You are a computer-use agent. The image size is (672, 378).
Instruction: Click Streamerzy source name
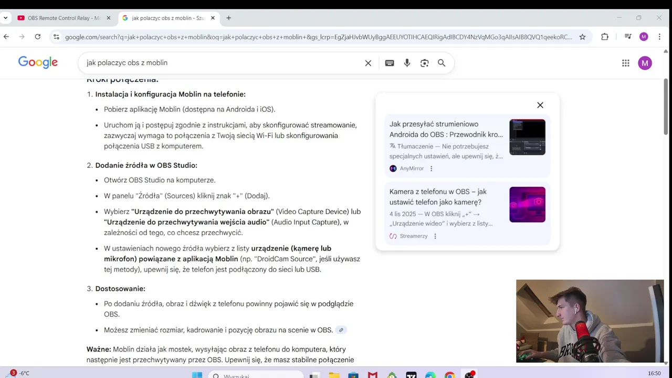(x=414, y=236)
